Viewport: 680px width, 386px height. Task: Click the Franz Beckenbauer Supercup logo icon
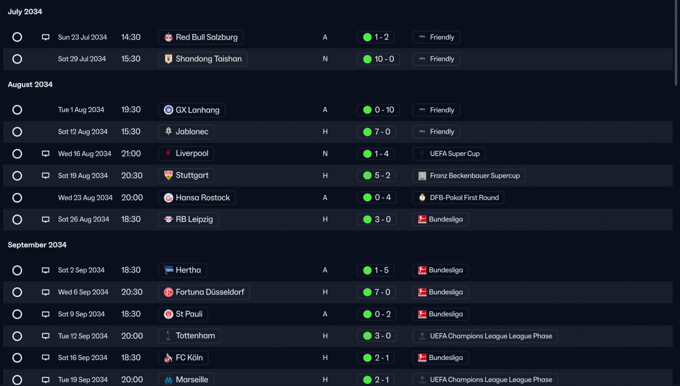point(422,176)
